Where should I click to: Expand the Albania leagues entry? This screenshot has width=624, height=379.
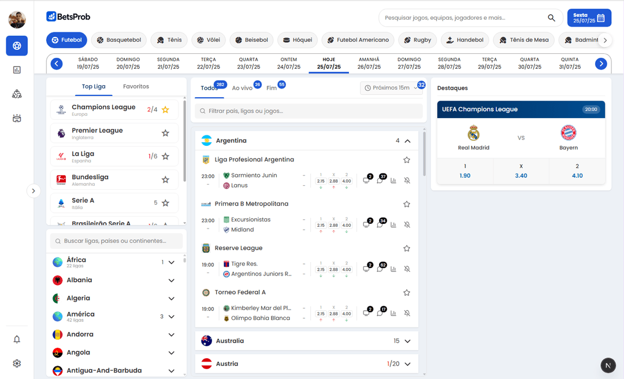point(171,279)
